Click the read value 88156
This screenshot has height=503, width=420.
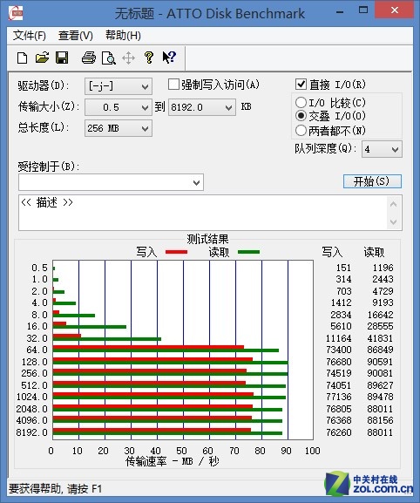pos(380,420)
